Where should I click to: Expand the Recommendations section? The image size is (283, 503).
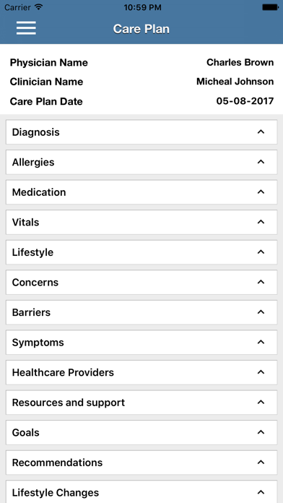(x=141, y=463)
